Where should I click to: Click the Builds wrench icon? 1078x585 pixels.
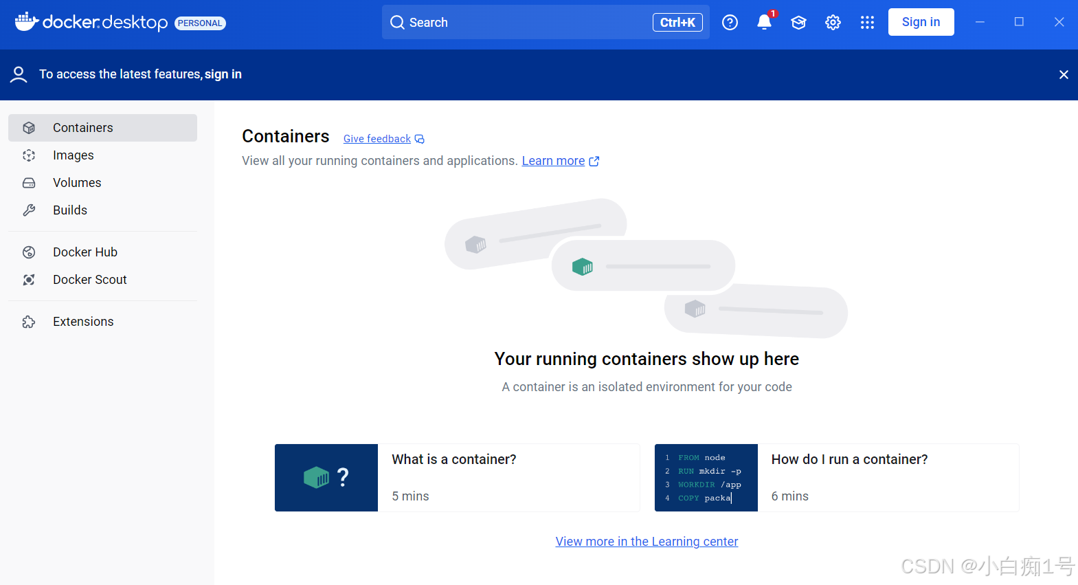(x=29, y=210)
